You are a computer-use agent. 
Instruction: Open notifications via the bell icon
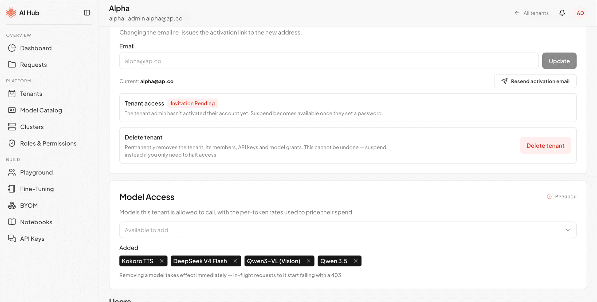point(562,13)
